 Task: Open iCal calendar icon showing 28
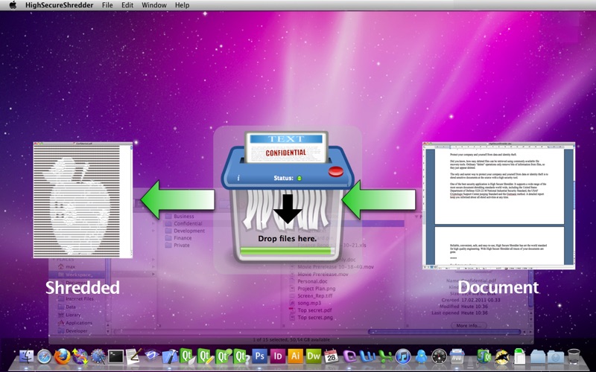pyautogui.click(x=332, y=356)
